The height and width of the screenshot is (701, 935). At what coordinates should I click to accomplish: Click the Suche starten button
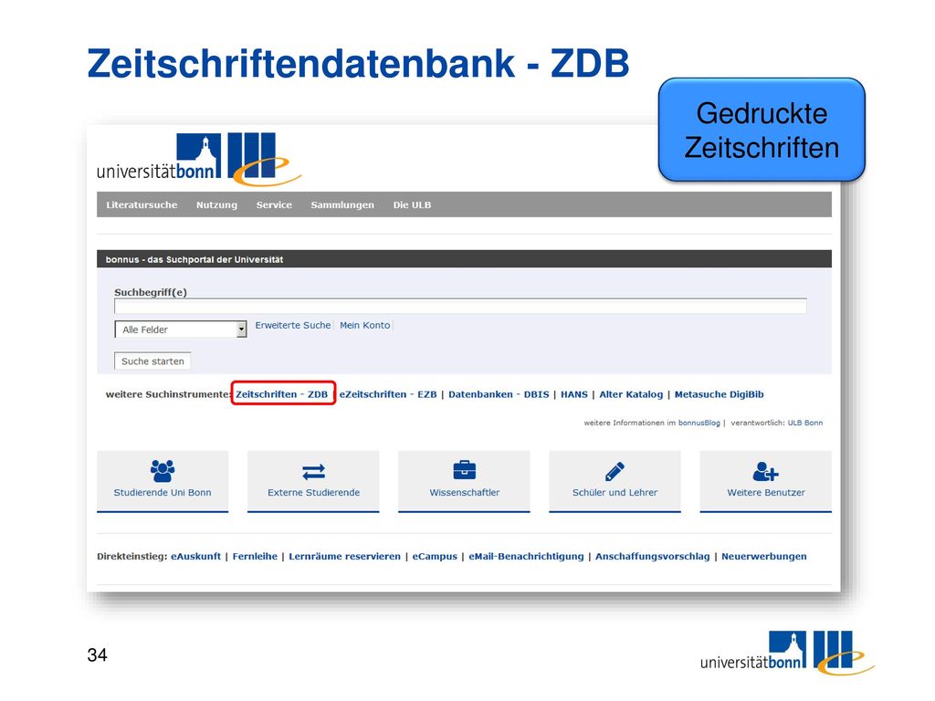tap(152, 361)
